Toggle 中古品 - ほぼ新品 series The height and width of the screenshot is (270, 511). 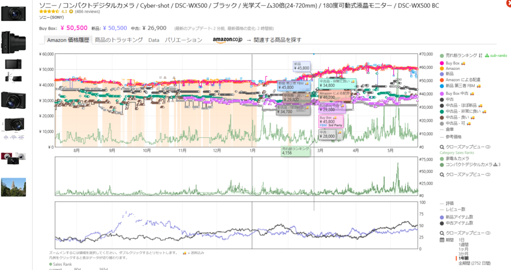(x=461, y=105)
